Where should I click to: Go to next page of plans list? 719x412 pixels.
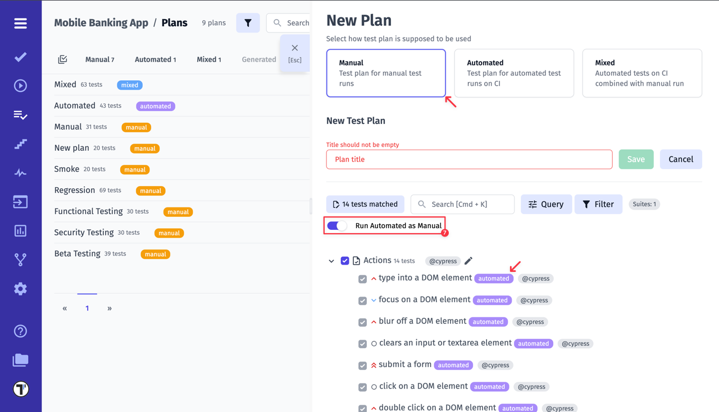coord(110,308)
